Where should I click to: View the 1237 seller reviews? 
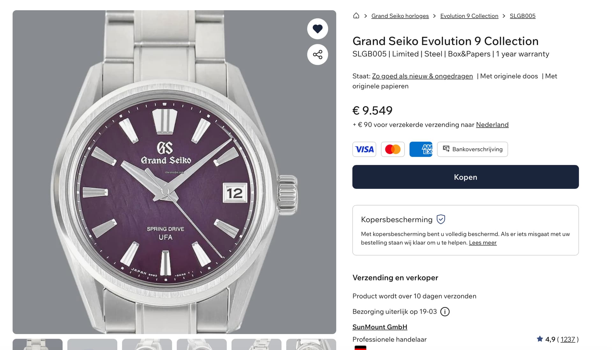point(568,339)
